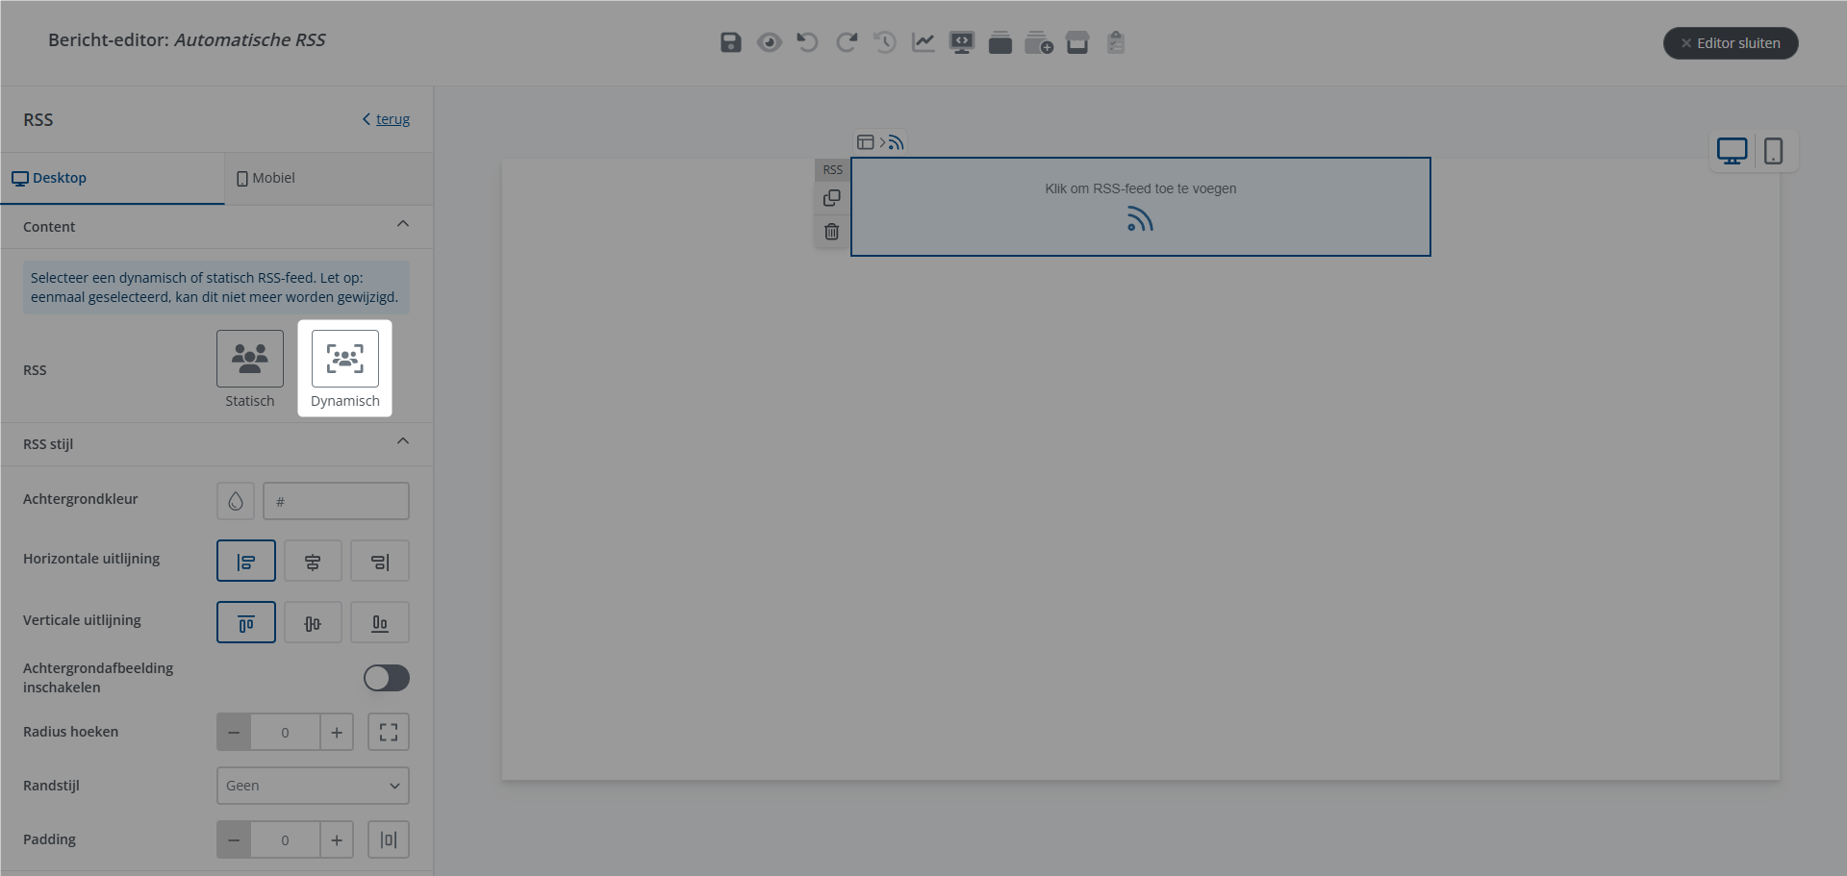Screen dimensions: 1847x876
Task: Toggle Achtergrondafbeelding inschakelen switch
Action: coord(387,678)
